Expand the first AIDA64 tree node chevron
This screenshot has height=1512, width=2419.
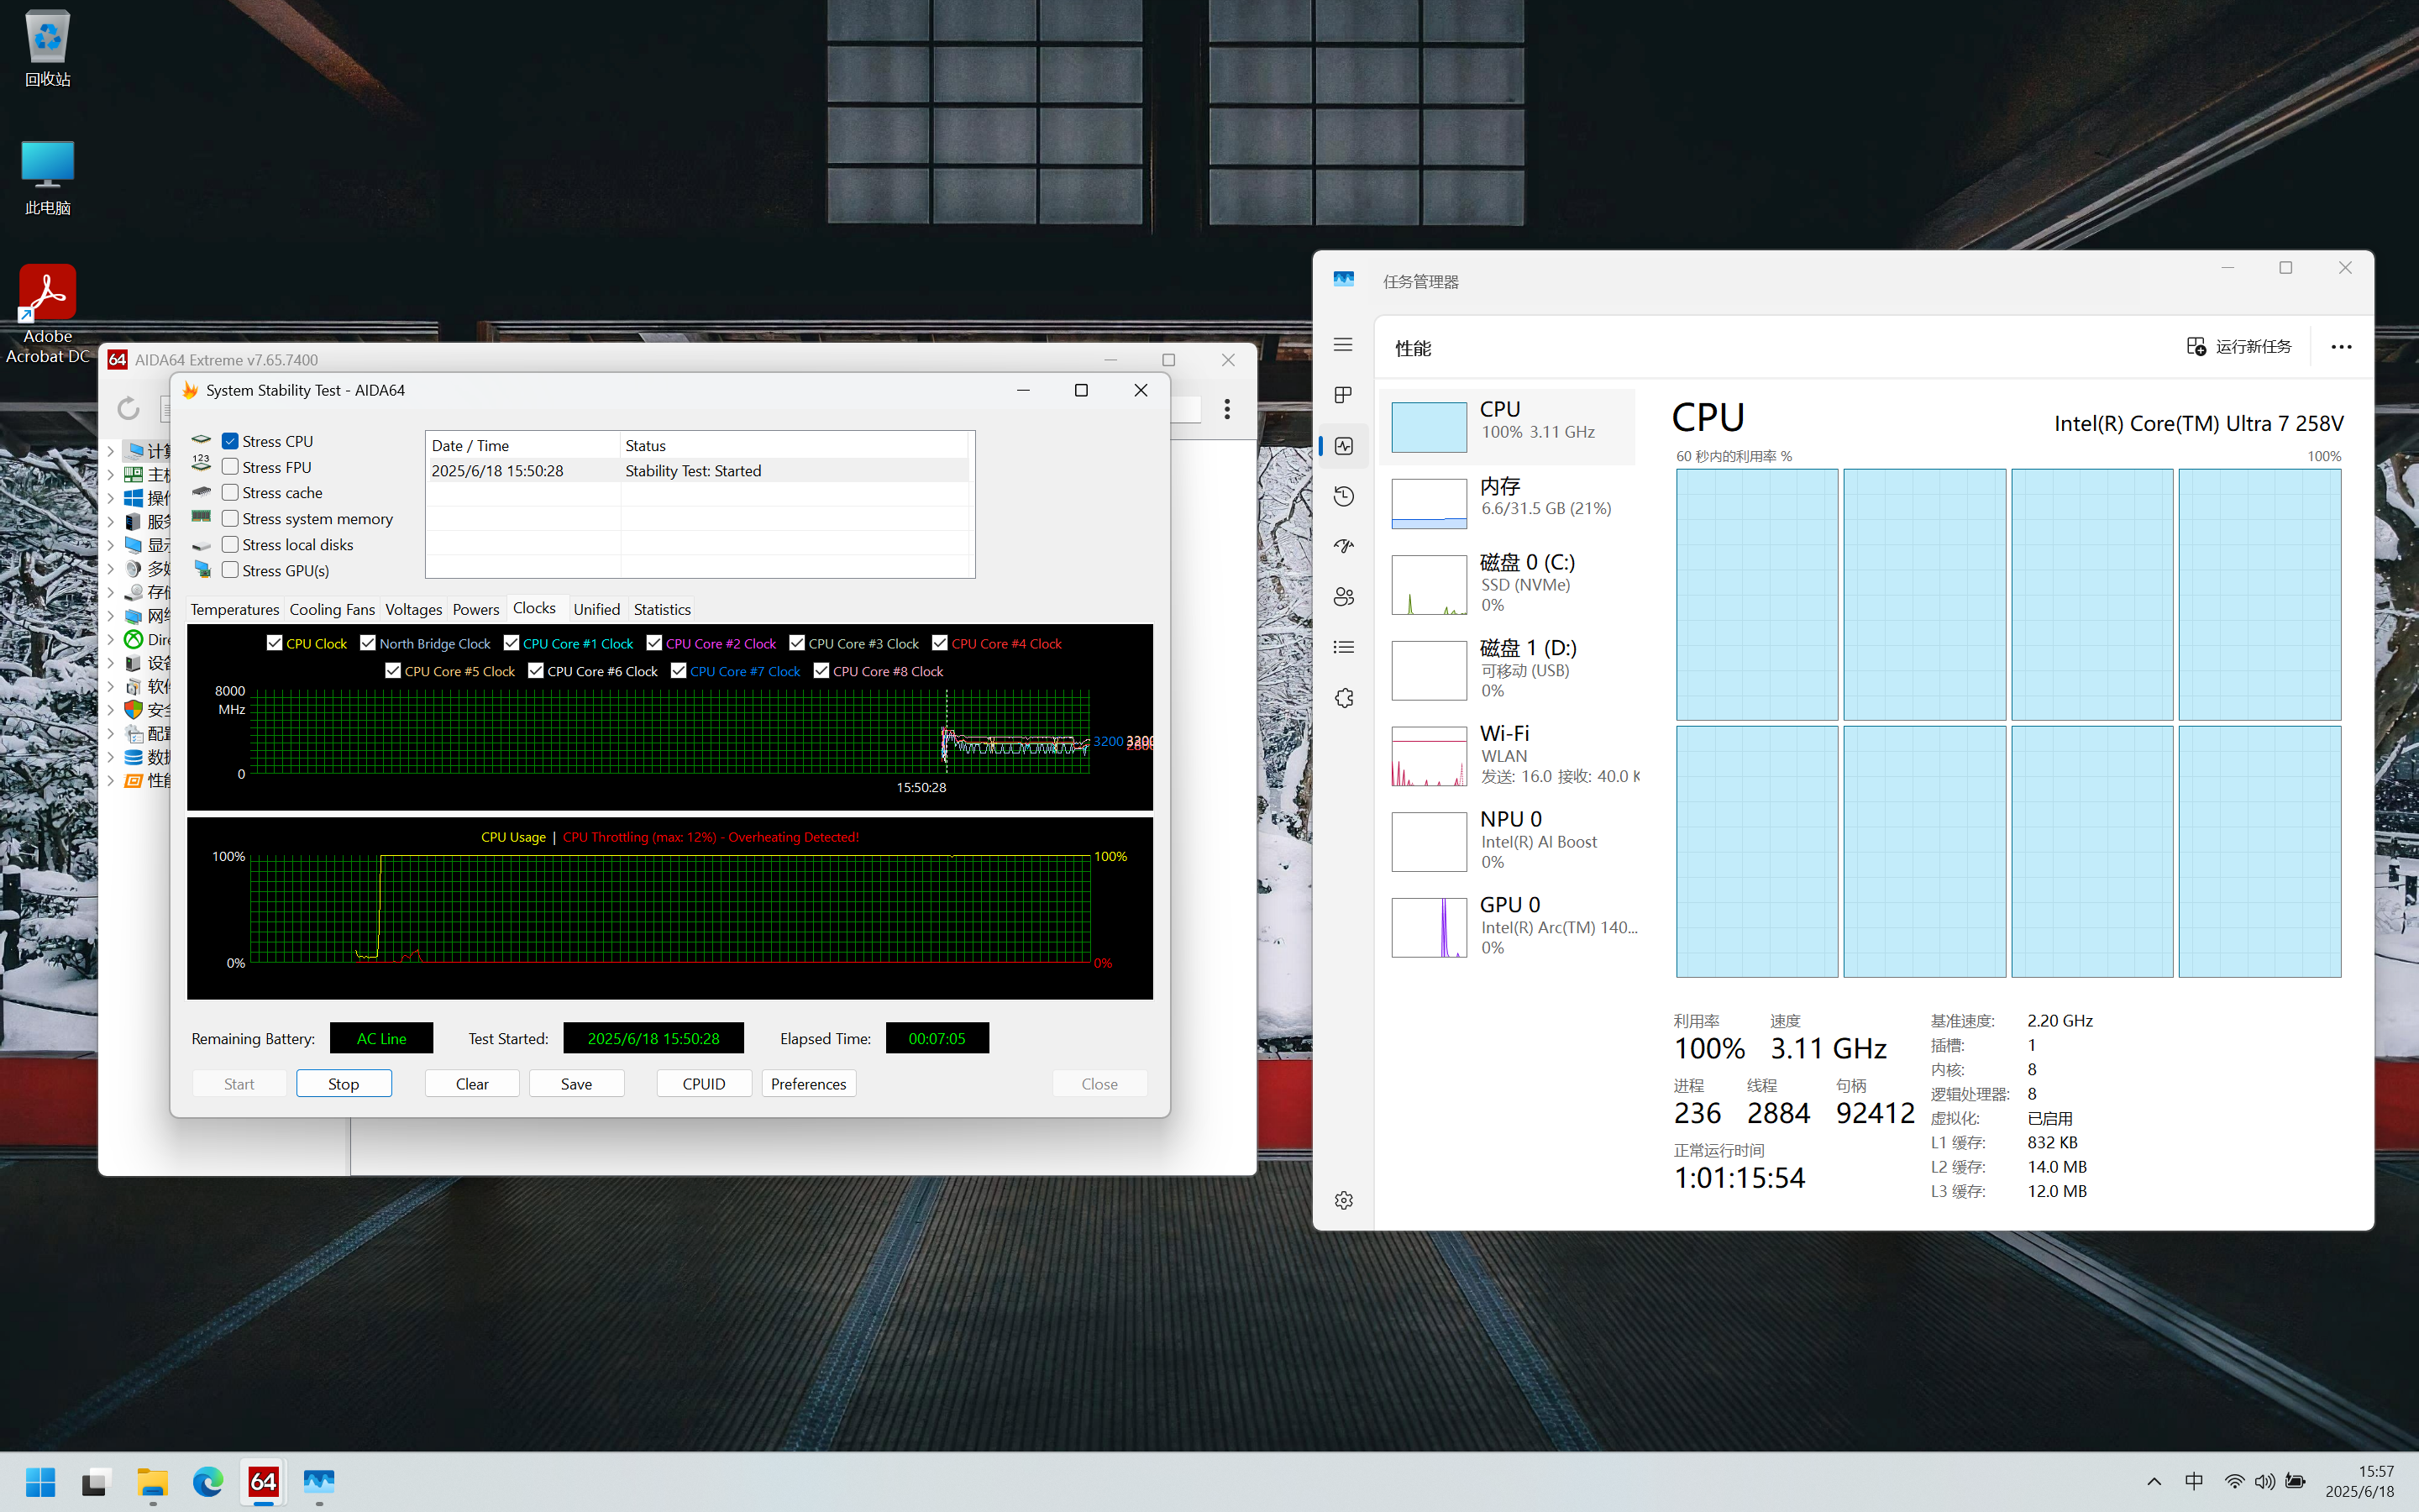pos(111,451)
